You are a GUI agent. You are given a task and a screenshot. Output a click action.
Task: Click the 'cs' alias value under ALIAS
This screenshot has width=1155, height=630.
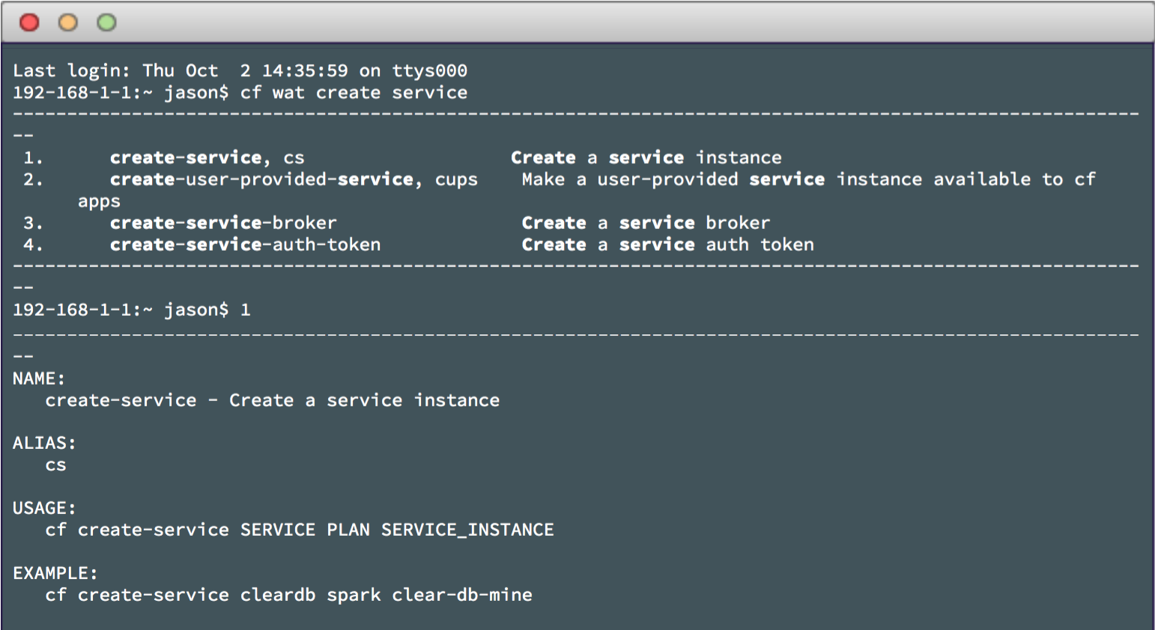pyautogui.click(x=55, y=465)
